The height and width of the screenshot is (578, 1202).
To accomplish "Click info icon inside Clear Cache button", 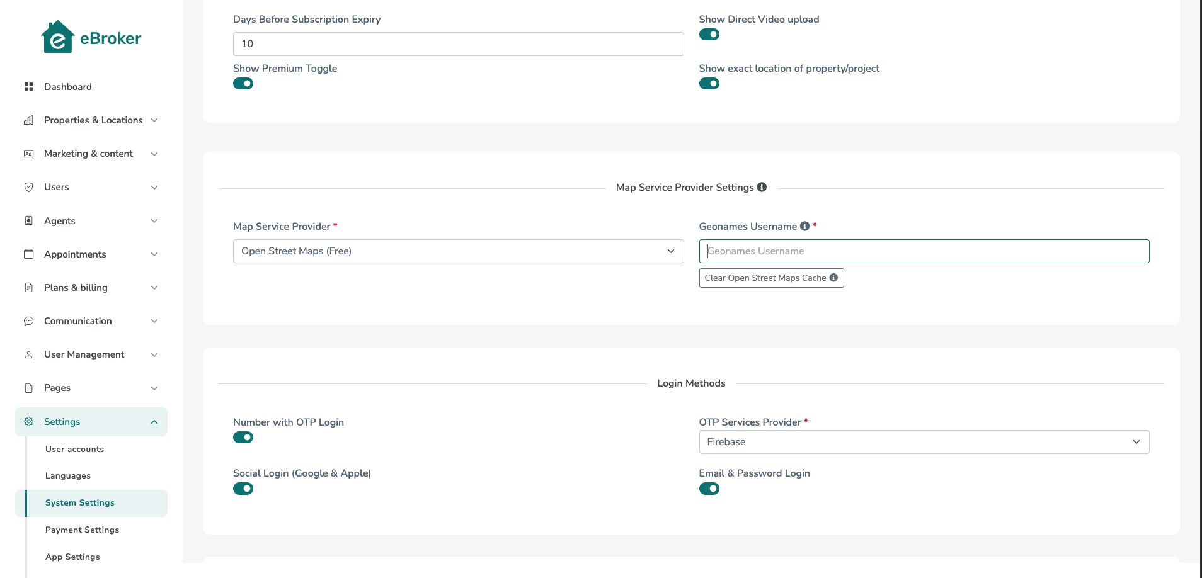I will (833, 278).
